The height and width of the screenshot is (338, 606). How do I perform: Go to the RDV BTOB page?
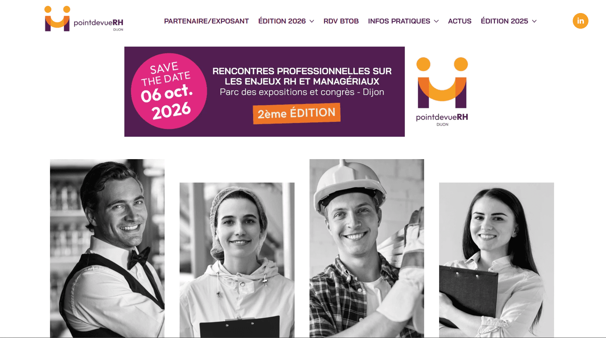point(341,21)
